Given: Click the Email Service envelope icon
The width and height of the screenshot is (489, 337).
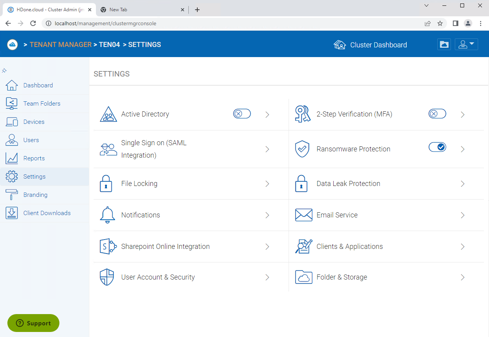Looking at the screenshot, I should click(304, 215).
